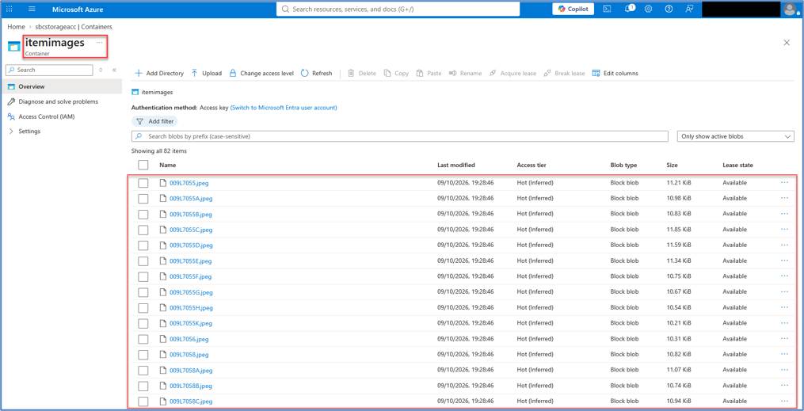Open blob 009L7055H.jpeg
Screen dimensions: 804x411
[191, 308]
